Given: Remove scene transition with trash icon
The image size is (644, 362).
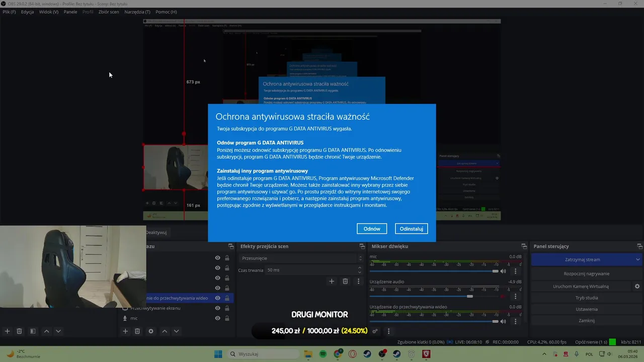Looking at the screenshot, I should pos(345,281).
